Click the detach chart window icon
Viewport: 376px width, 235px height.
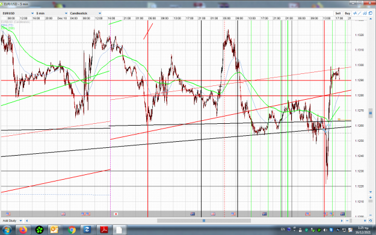[371, 13]
